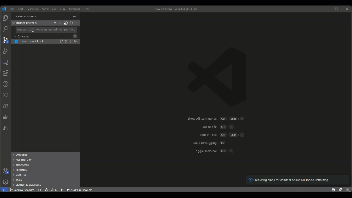
Task: Open Run and Debug view
Action: [5, 51]
